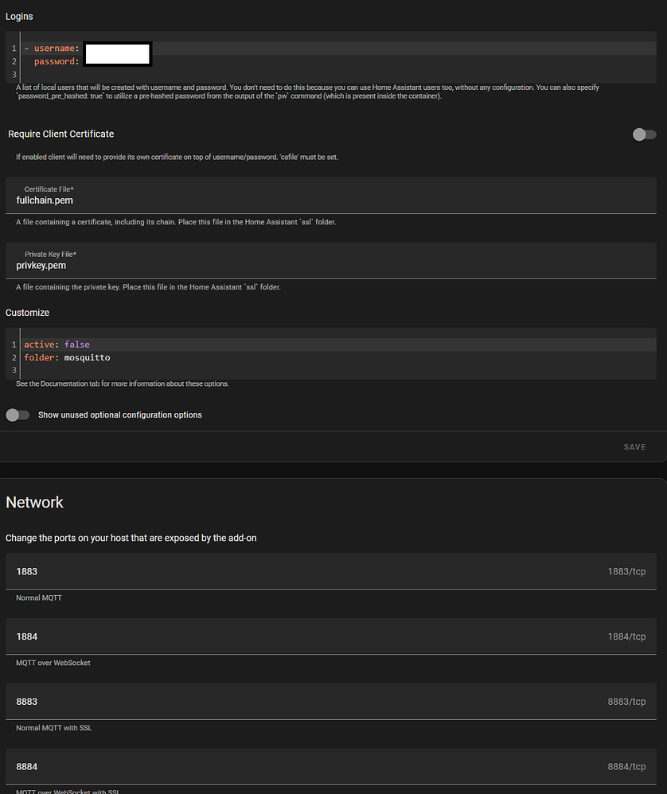This screenshot has width=667, height=794.
Task: Click the 'false' value in Customize editor
Action: point(77,344)
